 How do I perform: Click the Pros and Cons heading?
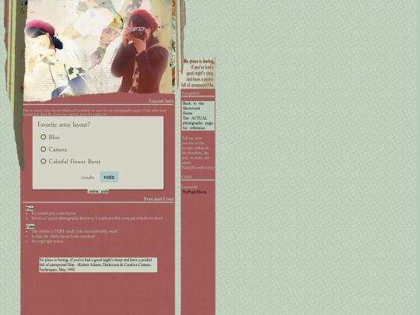pyautogui.click(x=159, y=199)
